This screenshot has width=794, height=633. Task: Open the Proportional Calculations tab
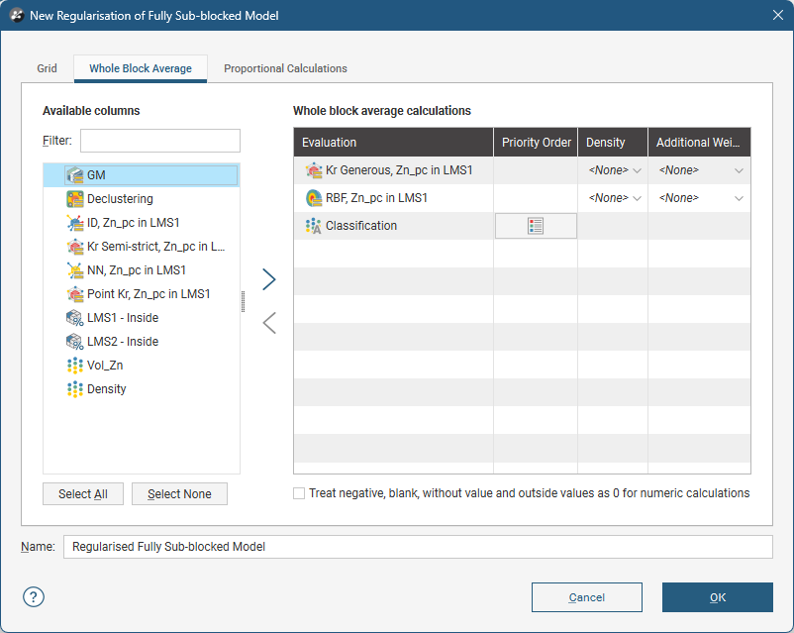point(285,68)
